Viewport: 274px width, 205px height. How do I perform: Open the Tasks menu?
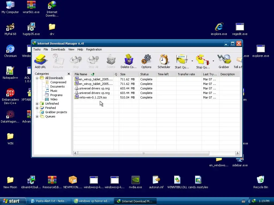click(x=37, y=49)
